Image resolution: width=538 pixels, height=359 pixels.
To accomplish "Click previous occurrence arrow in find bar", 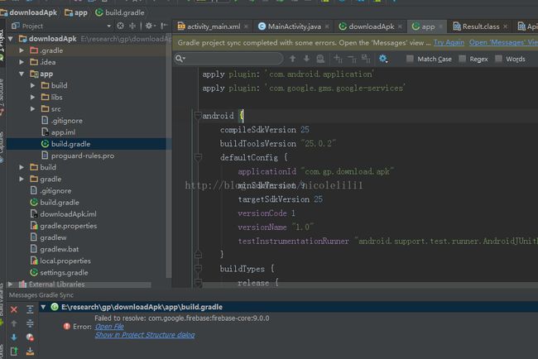I will coord(293,59).
